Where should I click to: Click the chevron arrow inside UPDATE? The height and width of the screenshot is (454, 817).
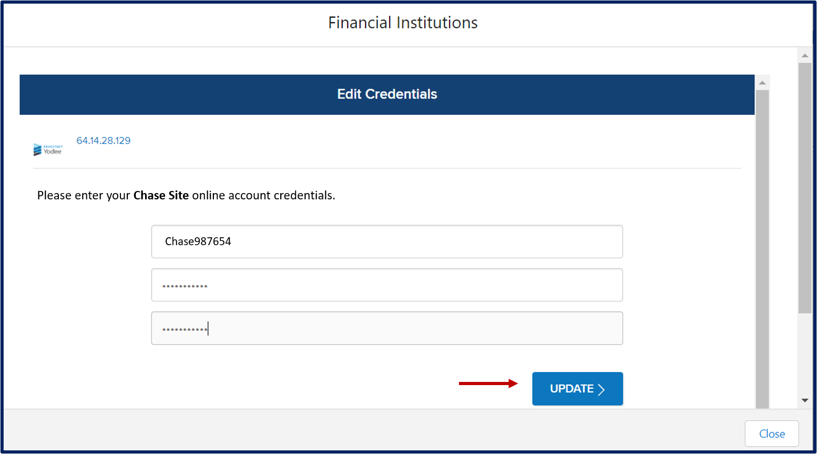pyautogui.click(x=601, y=389)
